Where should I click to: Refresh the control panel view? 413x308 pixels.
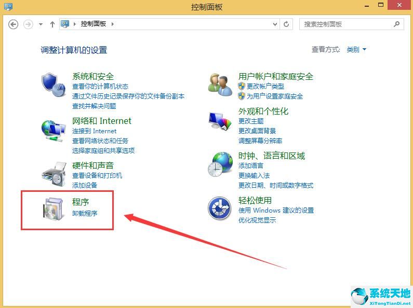pyautogui.click(x=286, y=24)
